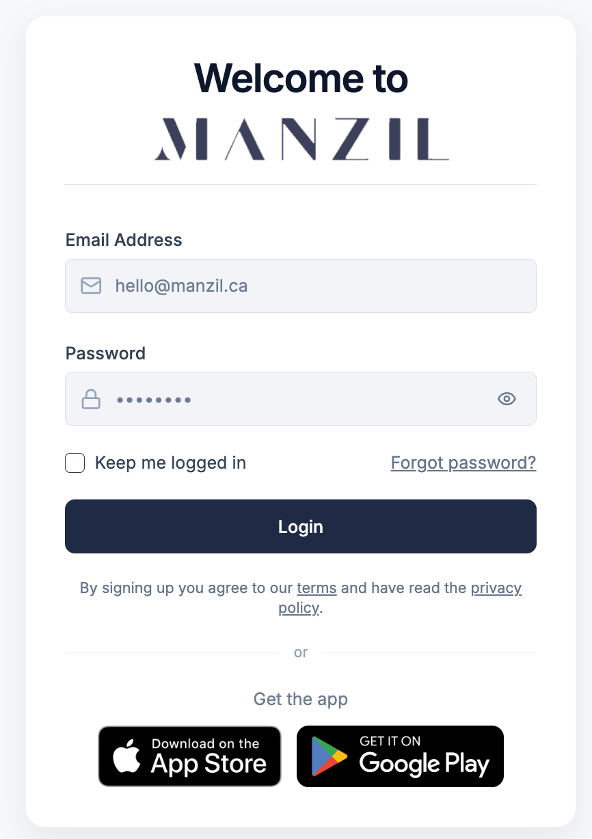Show password using the eye icon

(x=507, y=399)
